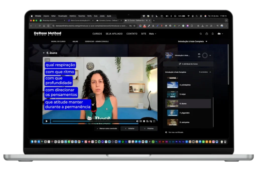Click Chrome home button
The image size is (257, 171).
point(44,26)
